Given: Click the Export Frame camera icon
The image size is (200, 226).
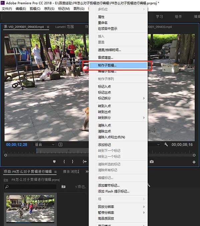Looking at the screenshot, I should tap(152, 162).
